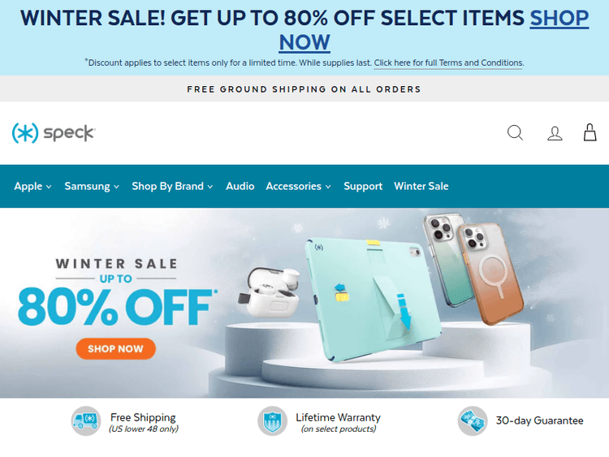Image resolution: width=609 pixels, height=457 pixels.
Task: Open the search magnifier icon
Action: click(x=515, y=133)
